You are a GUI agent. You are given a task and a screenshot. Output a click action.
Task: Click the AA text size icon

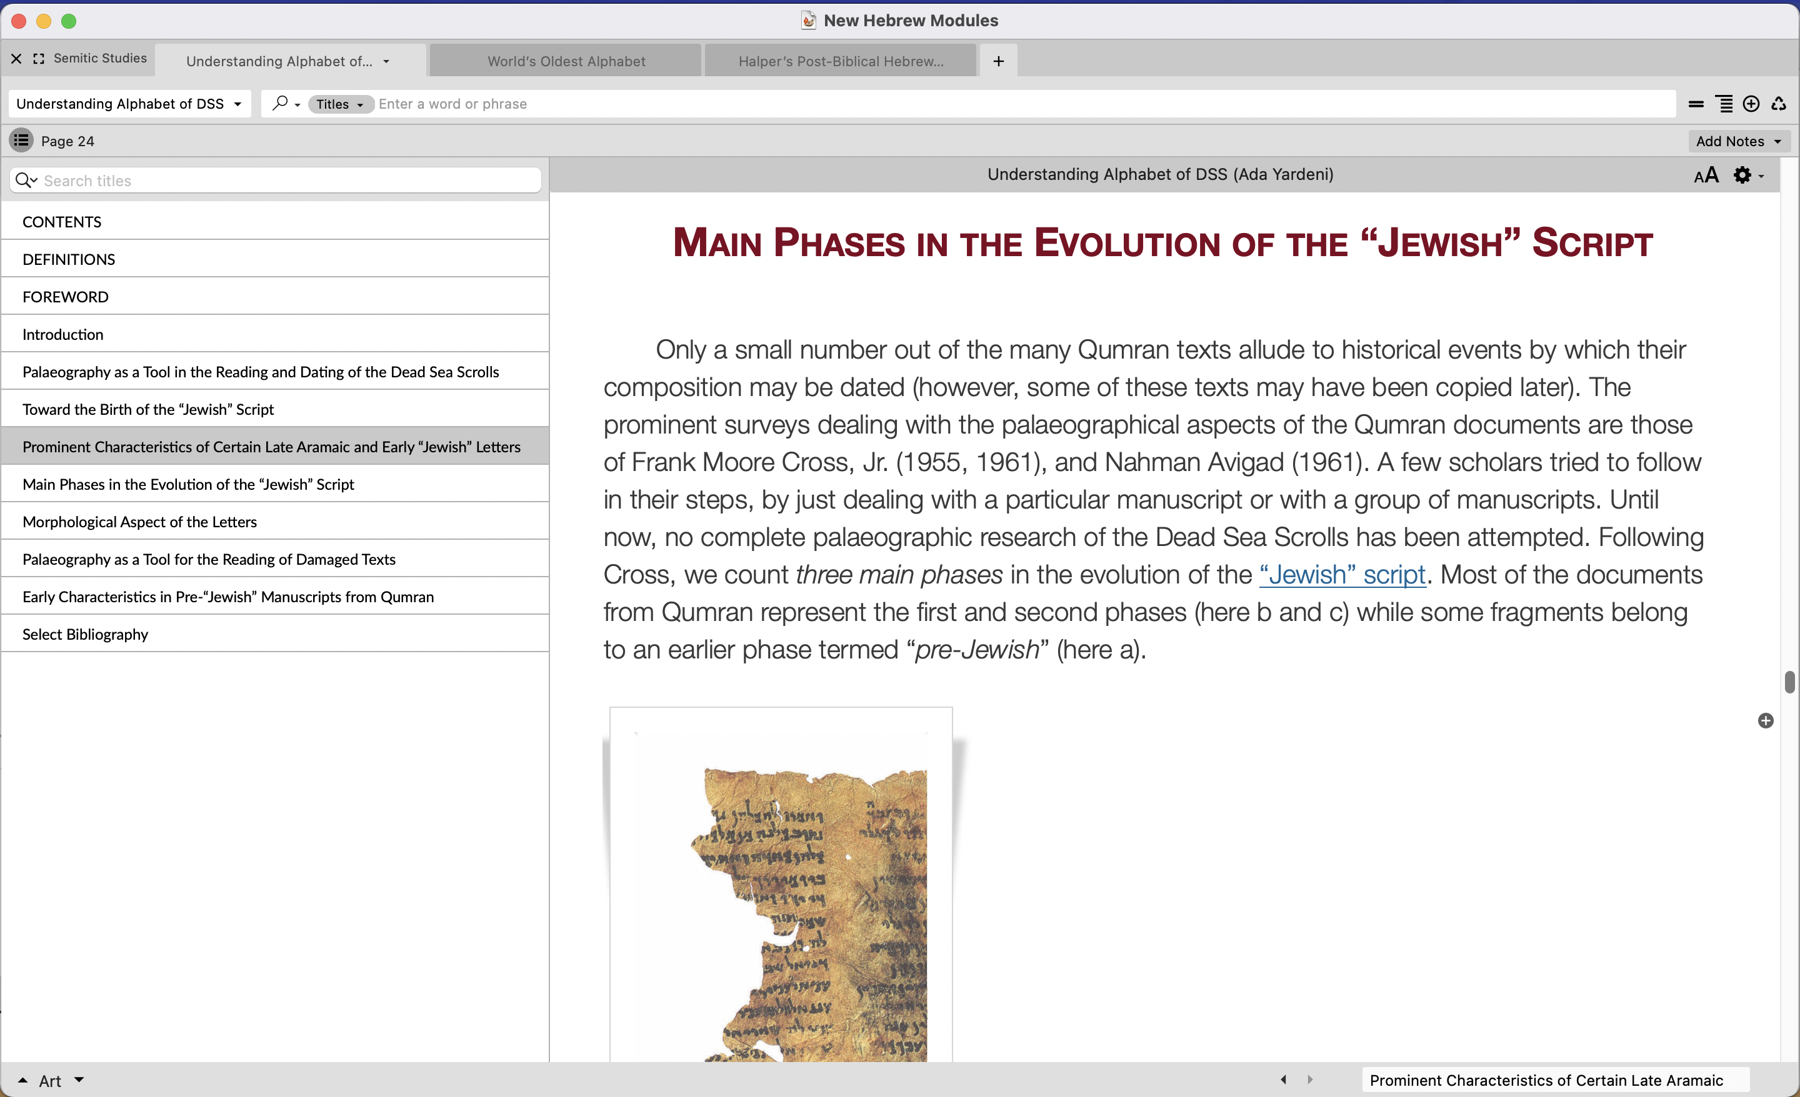pos(1706,176)
